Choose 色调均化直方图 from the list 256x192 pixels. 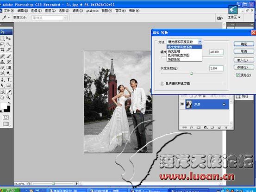(x=184, y=56)
